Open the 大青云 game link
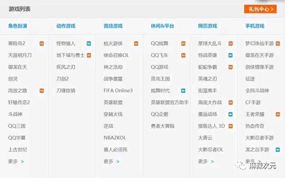285x178 pixels. coord(205,138)
